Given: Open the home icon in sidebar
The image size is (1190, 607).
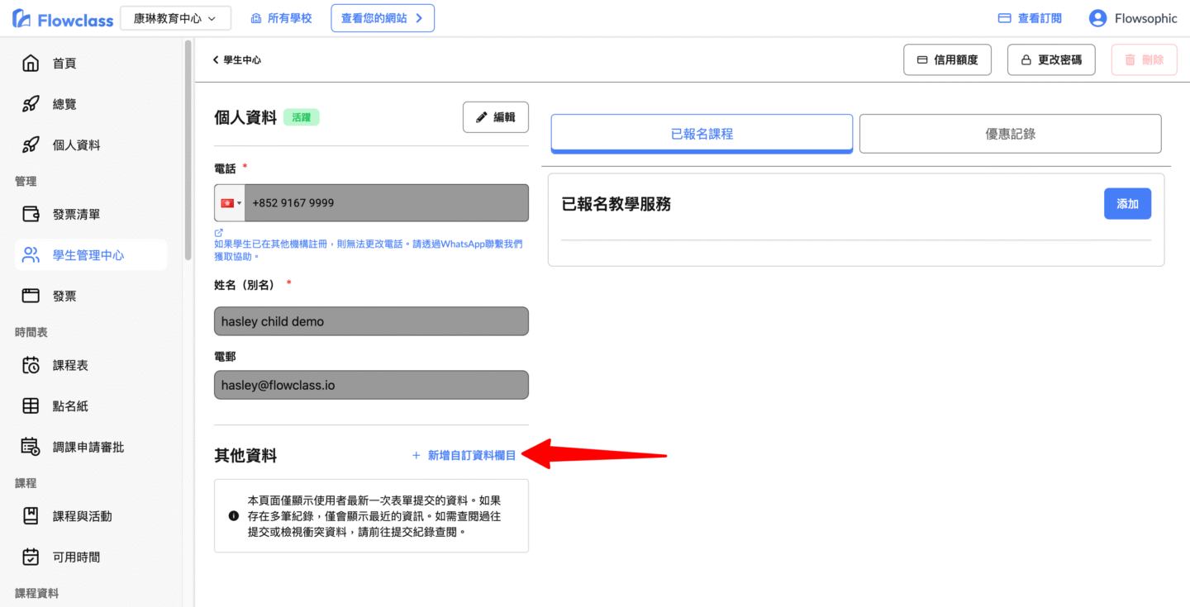Looking at the screenshot, I should [x=31, y=64].
